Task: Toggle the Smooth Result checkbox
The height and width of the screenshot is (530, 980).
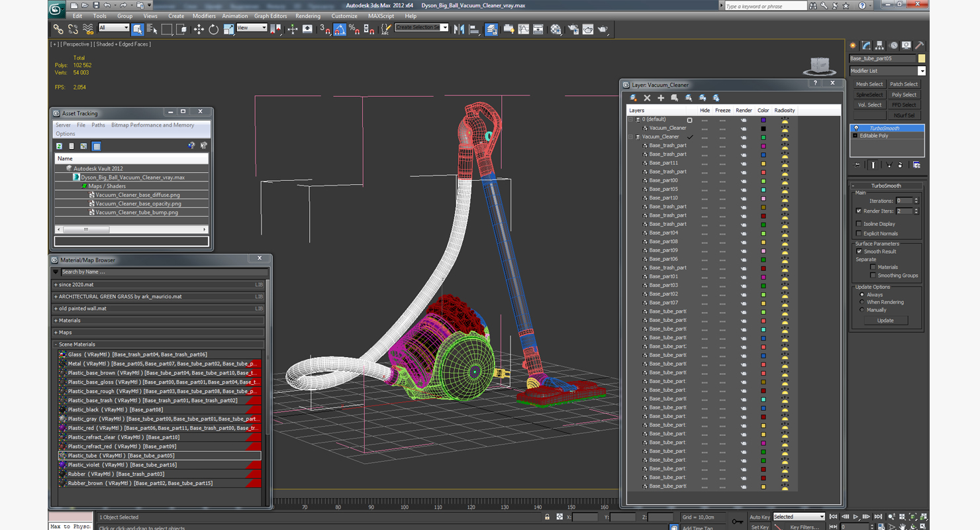Action: pos(859,251)
